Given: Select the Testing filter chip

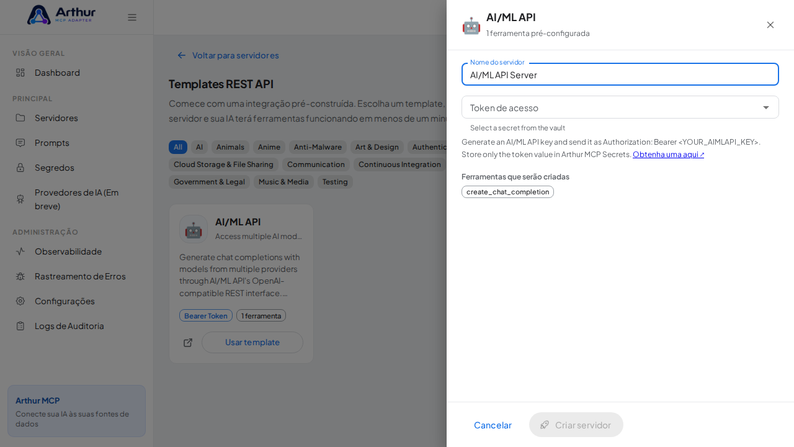Looking at the screenshot, I should (335, 182).
